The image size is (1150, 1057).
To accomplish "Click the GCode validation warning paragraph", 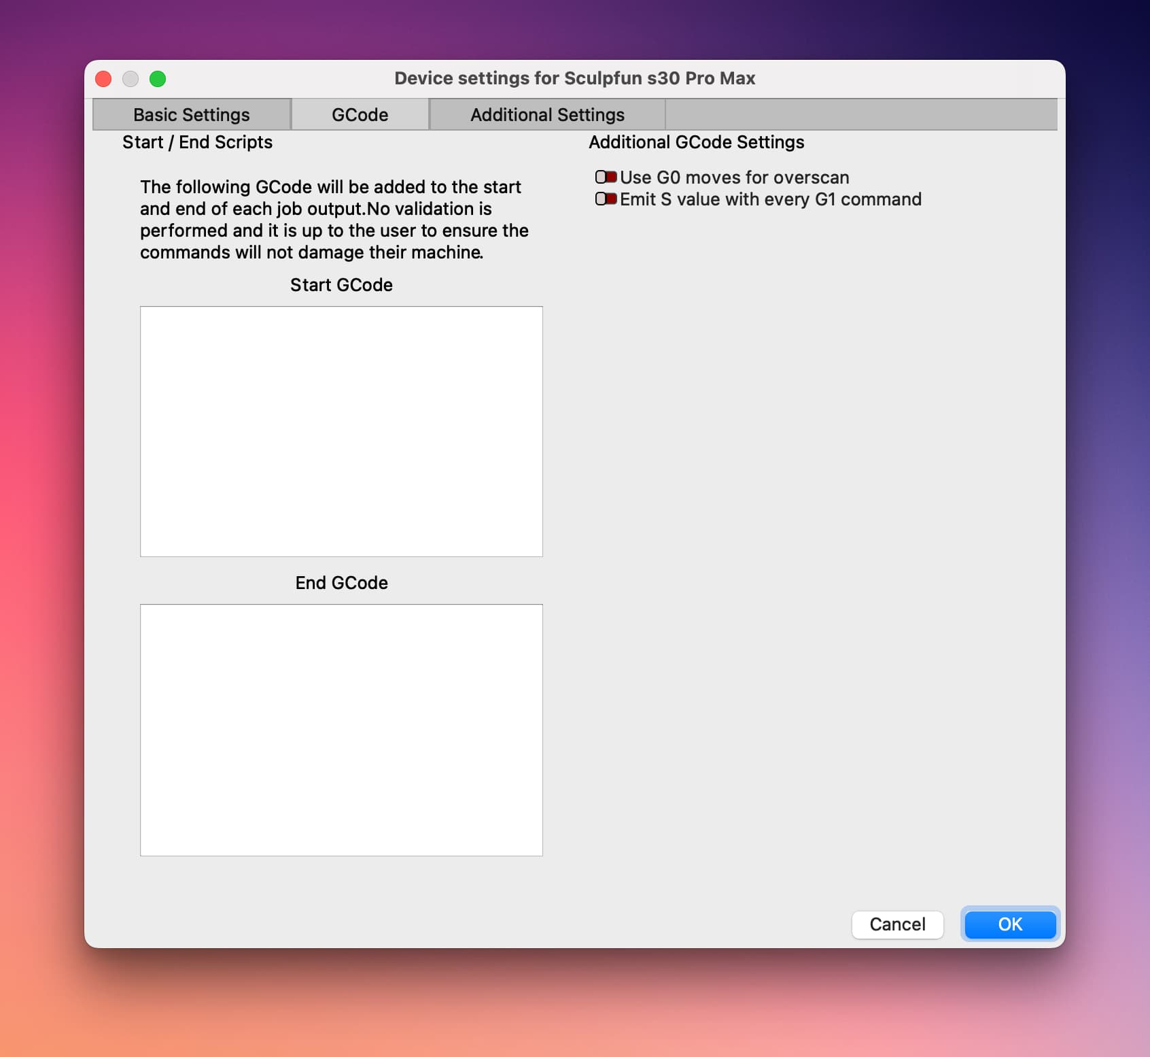I will (334, 219).
